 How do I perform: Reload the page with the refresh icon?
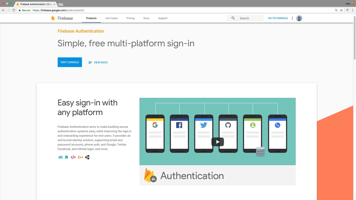[x=14, y=10]
